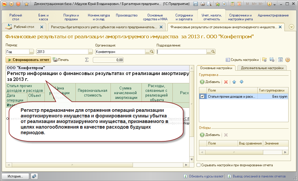Open the report window settings gear icon
Image resolution: width=298 pixels, height=181 pixels.
(280, 60)
